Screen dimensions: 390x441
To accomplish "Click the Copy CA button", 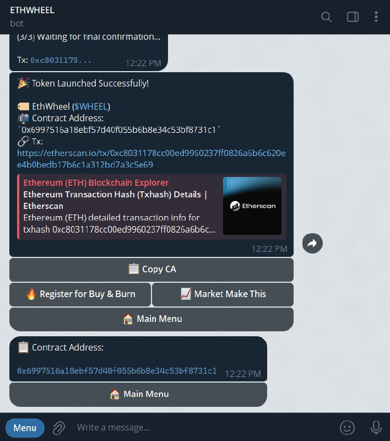I will click(151, 270).
